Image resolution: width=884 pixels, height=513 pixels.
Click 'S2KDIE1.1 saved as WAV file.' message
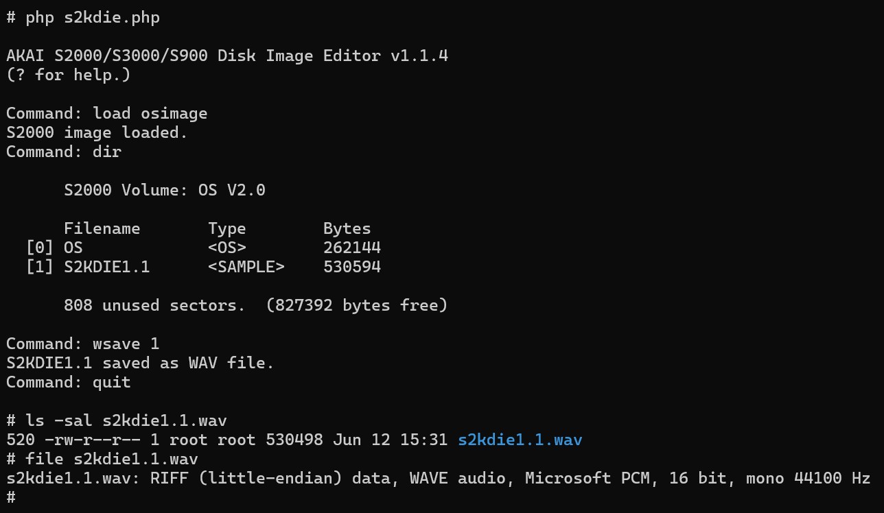tap(141, 363)
